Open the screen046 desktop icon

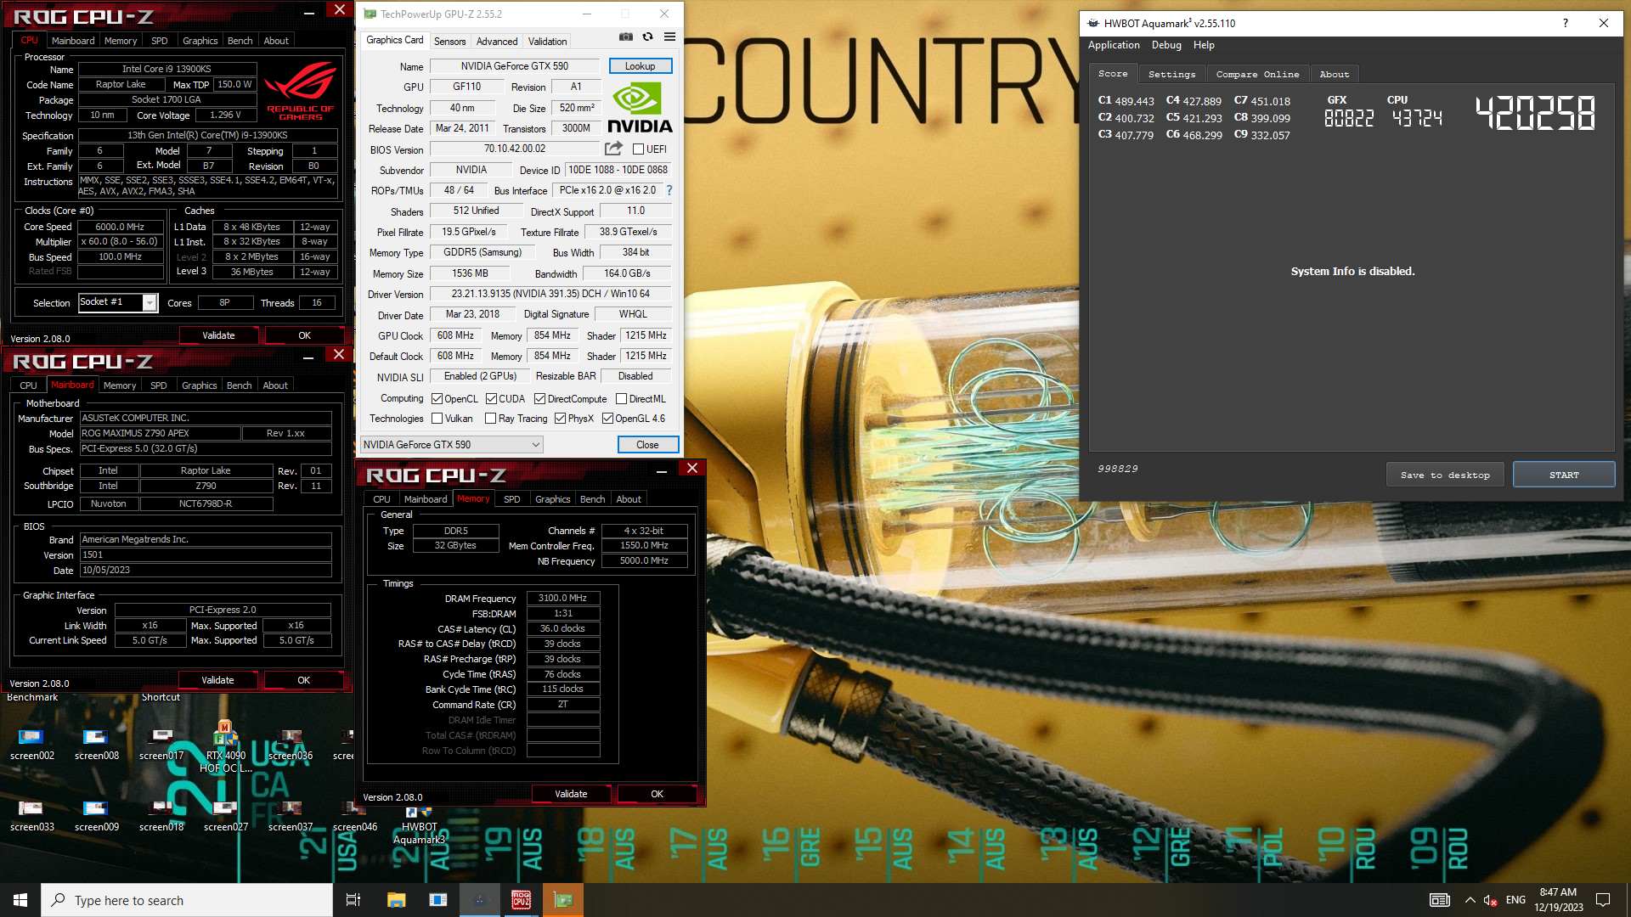[354, 815]
